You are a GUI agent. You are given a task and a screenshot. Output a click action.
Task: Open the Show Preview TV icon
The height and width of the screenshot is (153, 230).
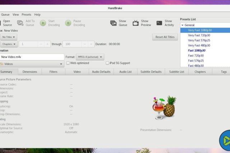click(135, 23)
